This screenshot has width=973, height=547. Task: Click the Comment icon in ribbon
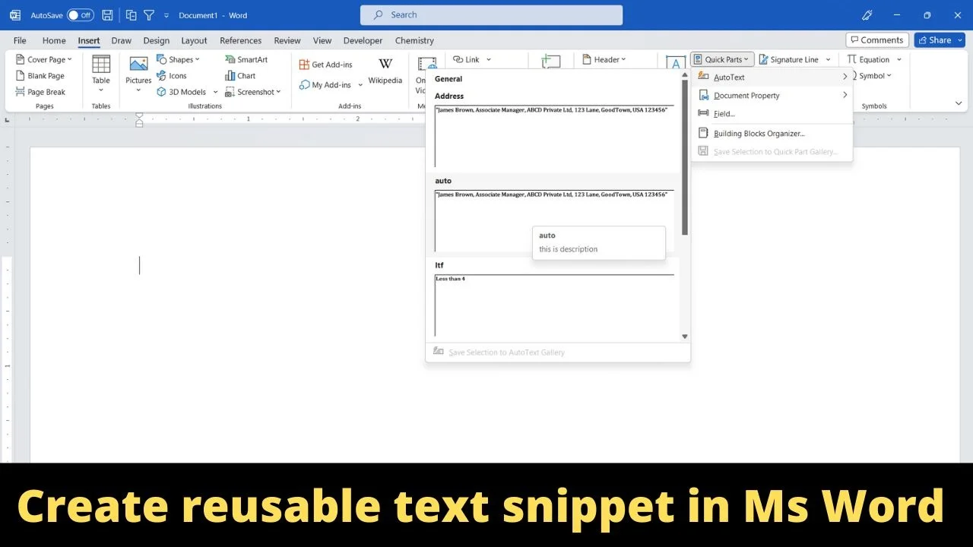click(x=551, y=62)
